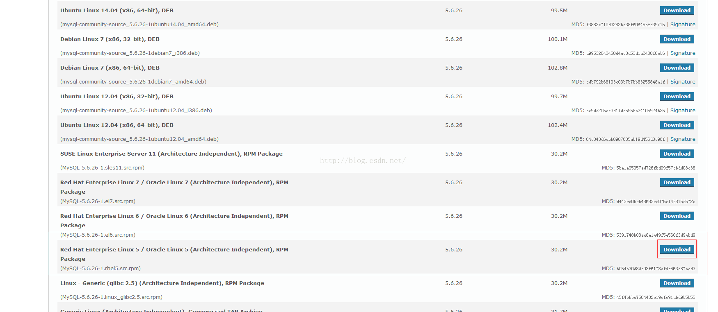Viewport: 718px width, 312px height.
Task: Click title 'SUSE Linux Enterprise Server 11' RPM Package
Action: 171,154
